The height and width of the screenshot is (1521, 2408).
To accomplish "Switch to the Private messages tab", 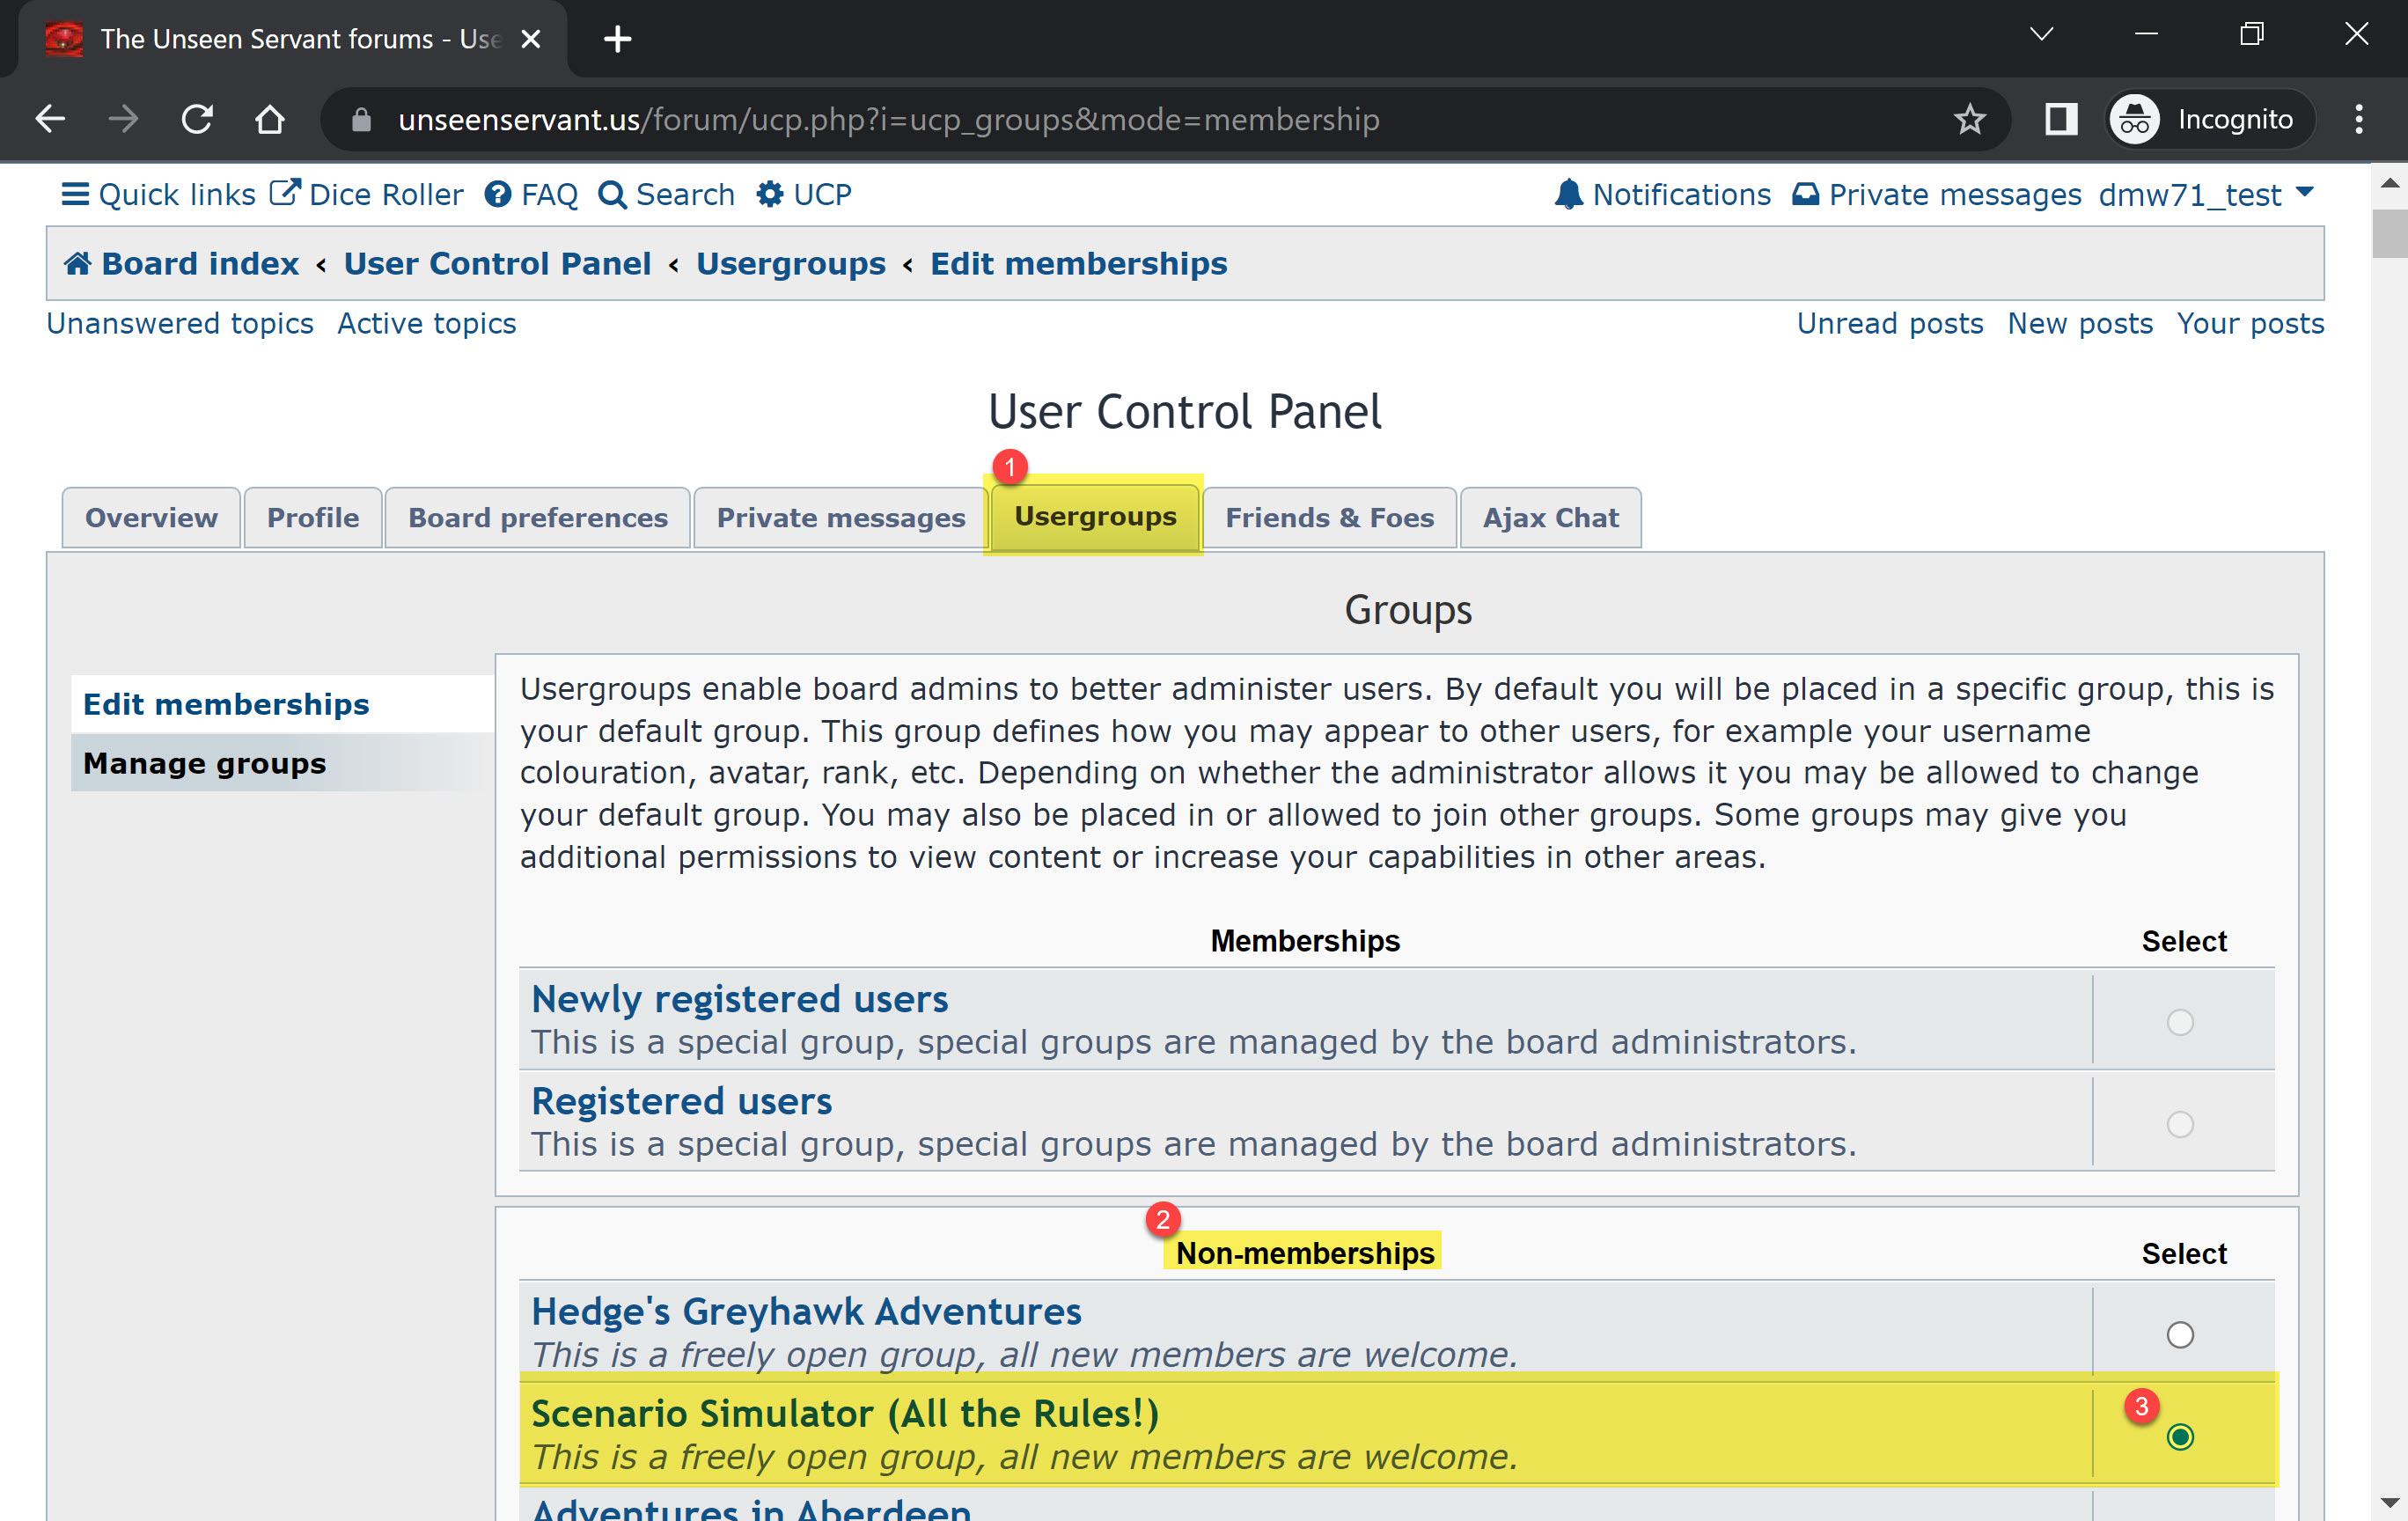I will point(841,518).
